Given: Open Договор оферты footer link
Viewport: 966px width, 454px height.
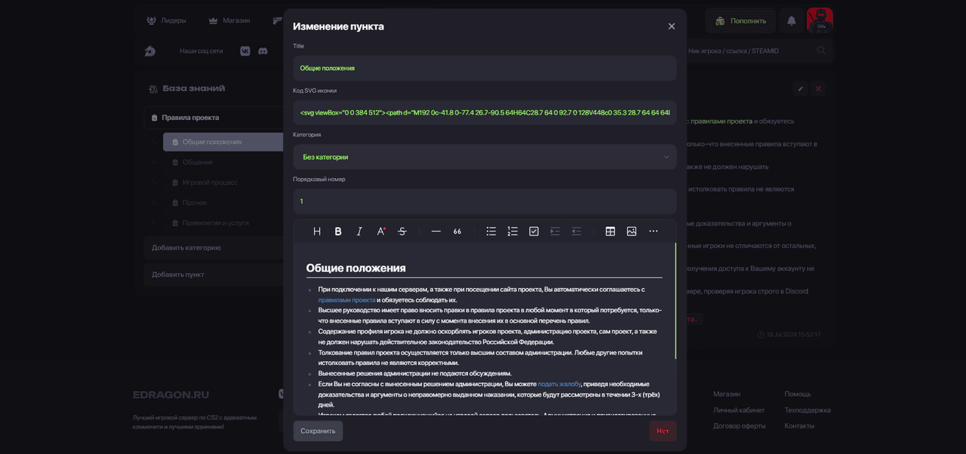Looking at the screenshot, I should point(741,426).
